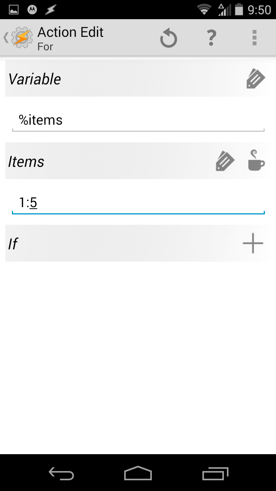Tap the tag icon in the Items row
This screenshot has width=276, height=491.
click(x=225, y=161)
